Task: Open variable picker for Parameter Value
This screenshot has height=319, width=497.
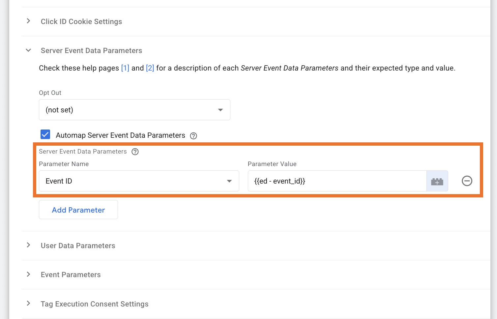Action: [437, 181]
